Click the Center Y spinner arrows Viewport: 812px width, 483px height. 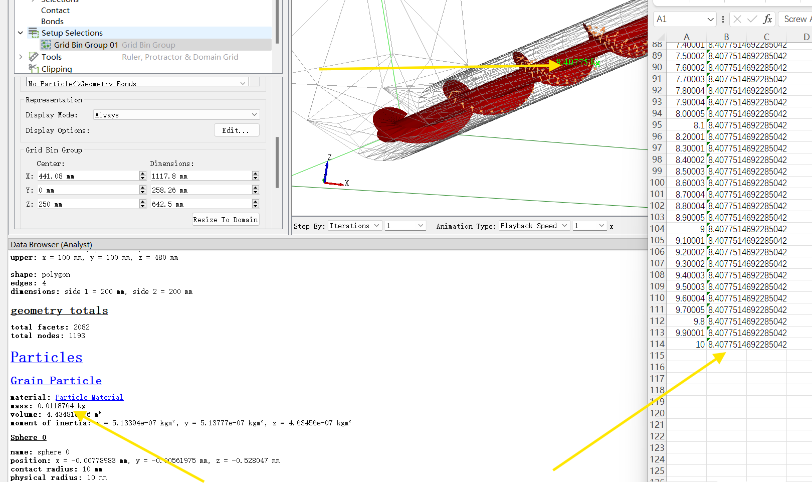click(x=143, y=190)
